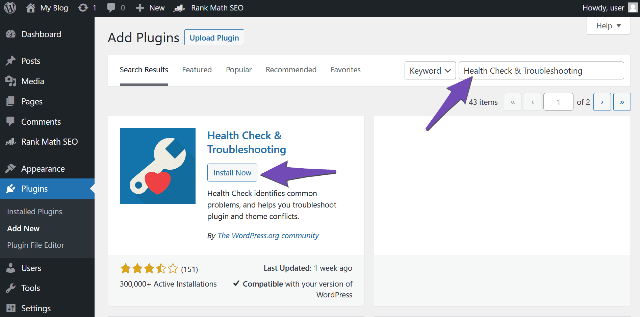Click the Comments icon in sidebar

coord(11,122)
